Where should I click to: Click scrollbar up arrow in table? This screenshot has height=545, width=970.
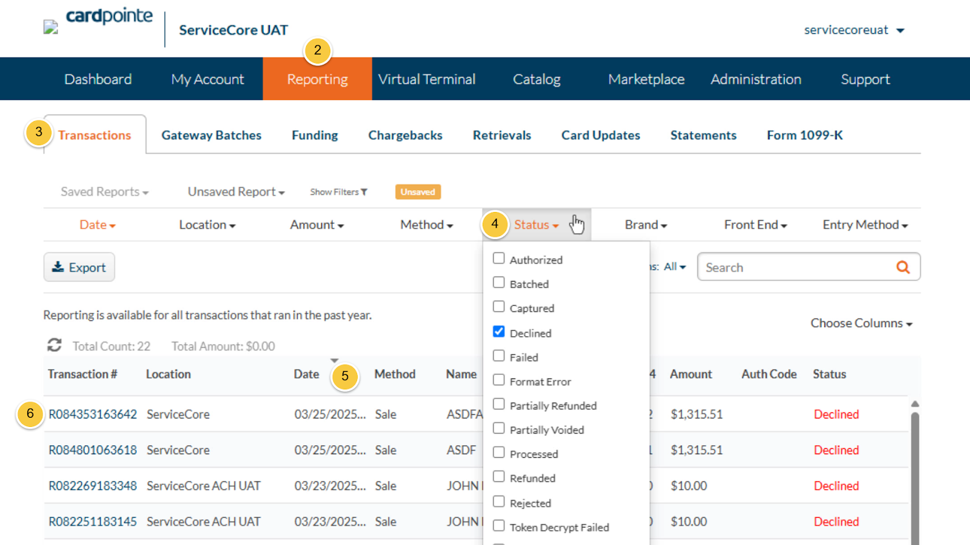click(x=915, y=404)
